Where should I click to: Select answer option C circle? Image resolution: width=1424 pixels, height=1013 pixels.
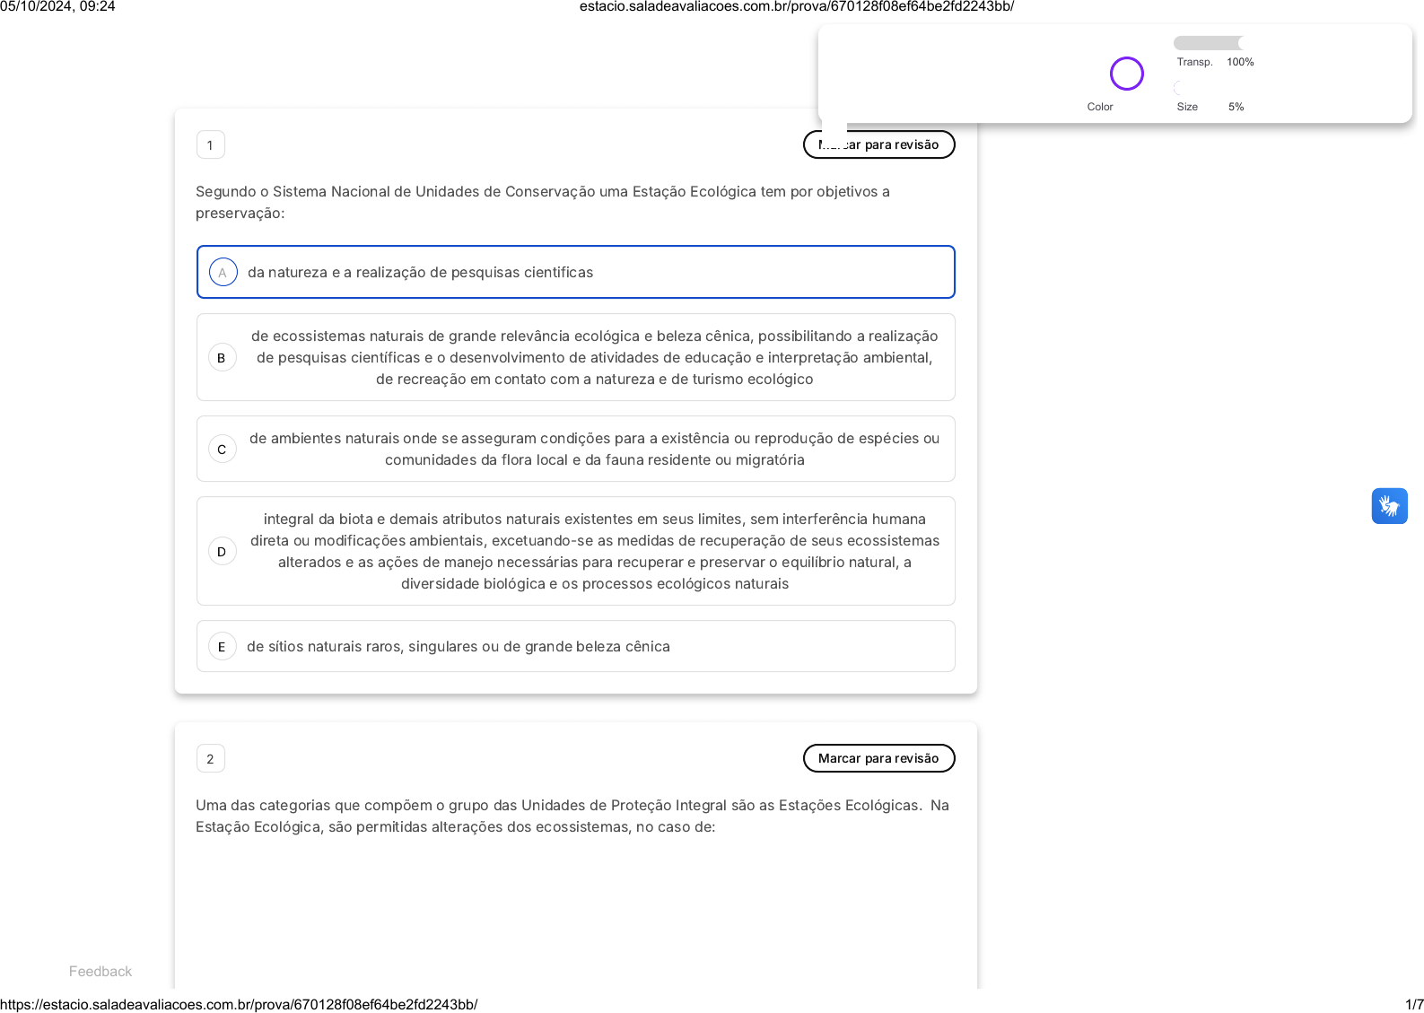(222, 450)
